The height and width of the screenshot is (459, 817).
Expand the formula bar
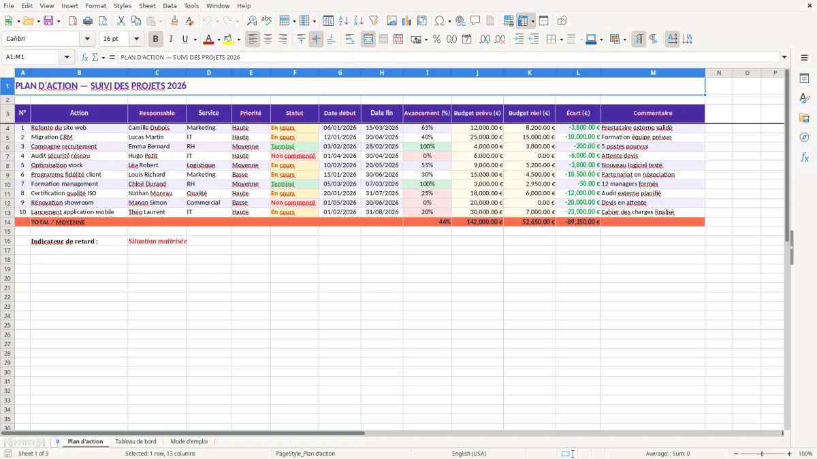[784, 57]
